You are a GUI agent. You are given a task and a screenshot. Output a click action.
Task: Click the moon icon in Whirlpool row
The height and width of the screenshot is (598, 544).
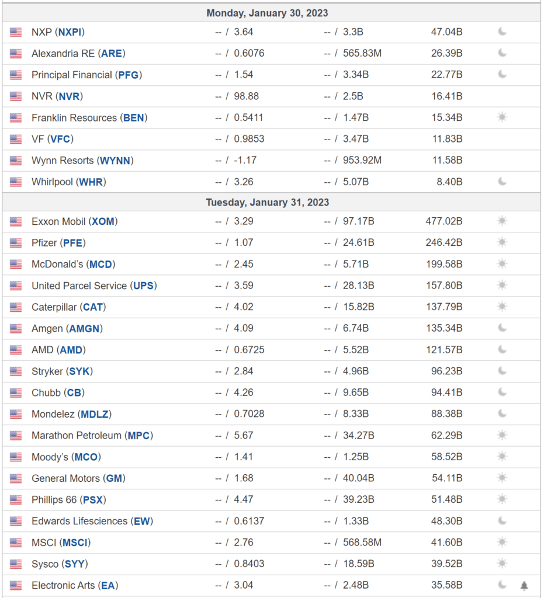click(503, 182)
